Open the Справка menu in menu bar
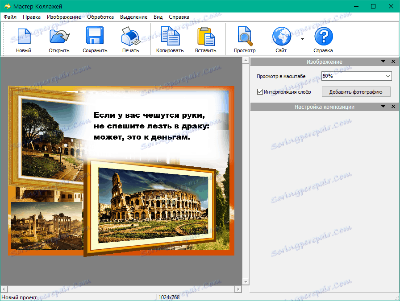Screen dimensions: 400x301 point(179,17)
